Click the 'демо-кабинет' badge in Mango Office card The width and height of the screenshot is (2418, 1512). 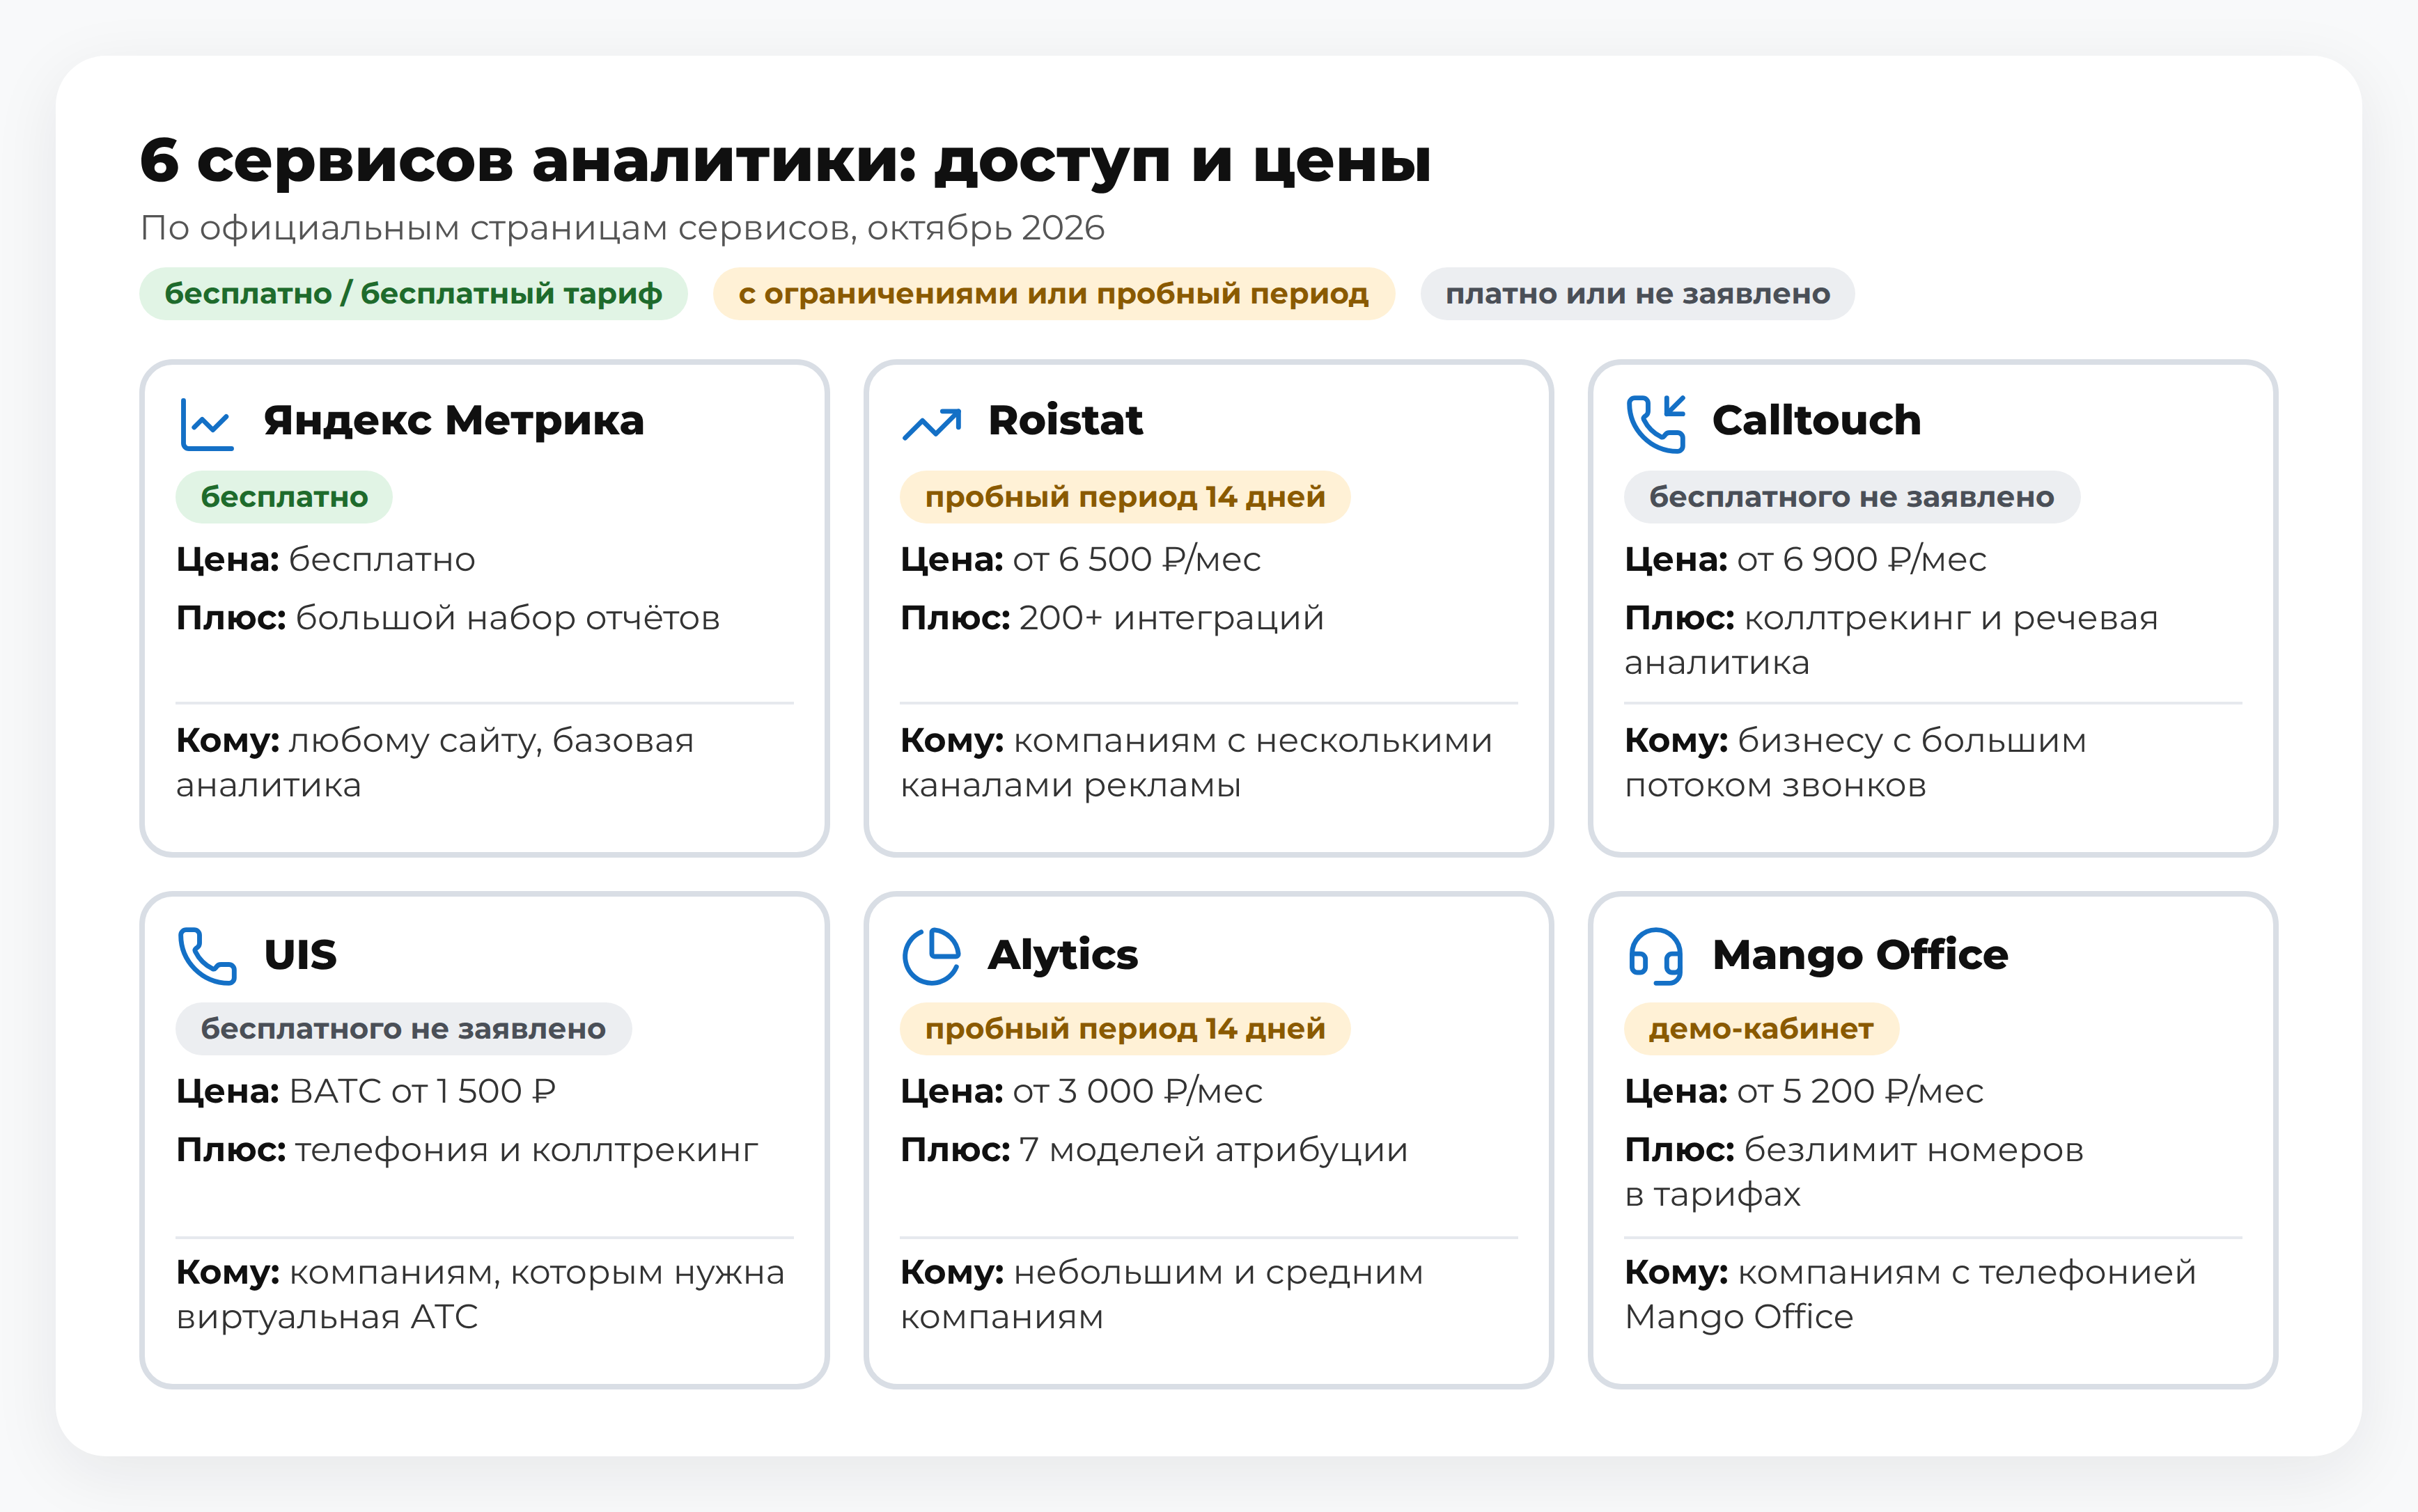tap(1761, 1029)
